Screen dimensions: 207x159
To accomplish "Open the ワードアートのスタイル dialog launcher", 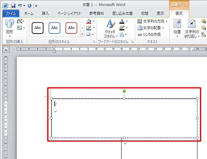I will (132, 42).
